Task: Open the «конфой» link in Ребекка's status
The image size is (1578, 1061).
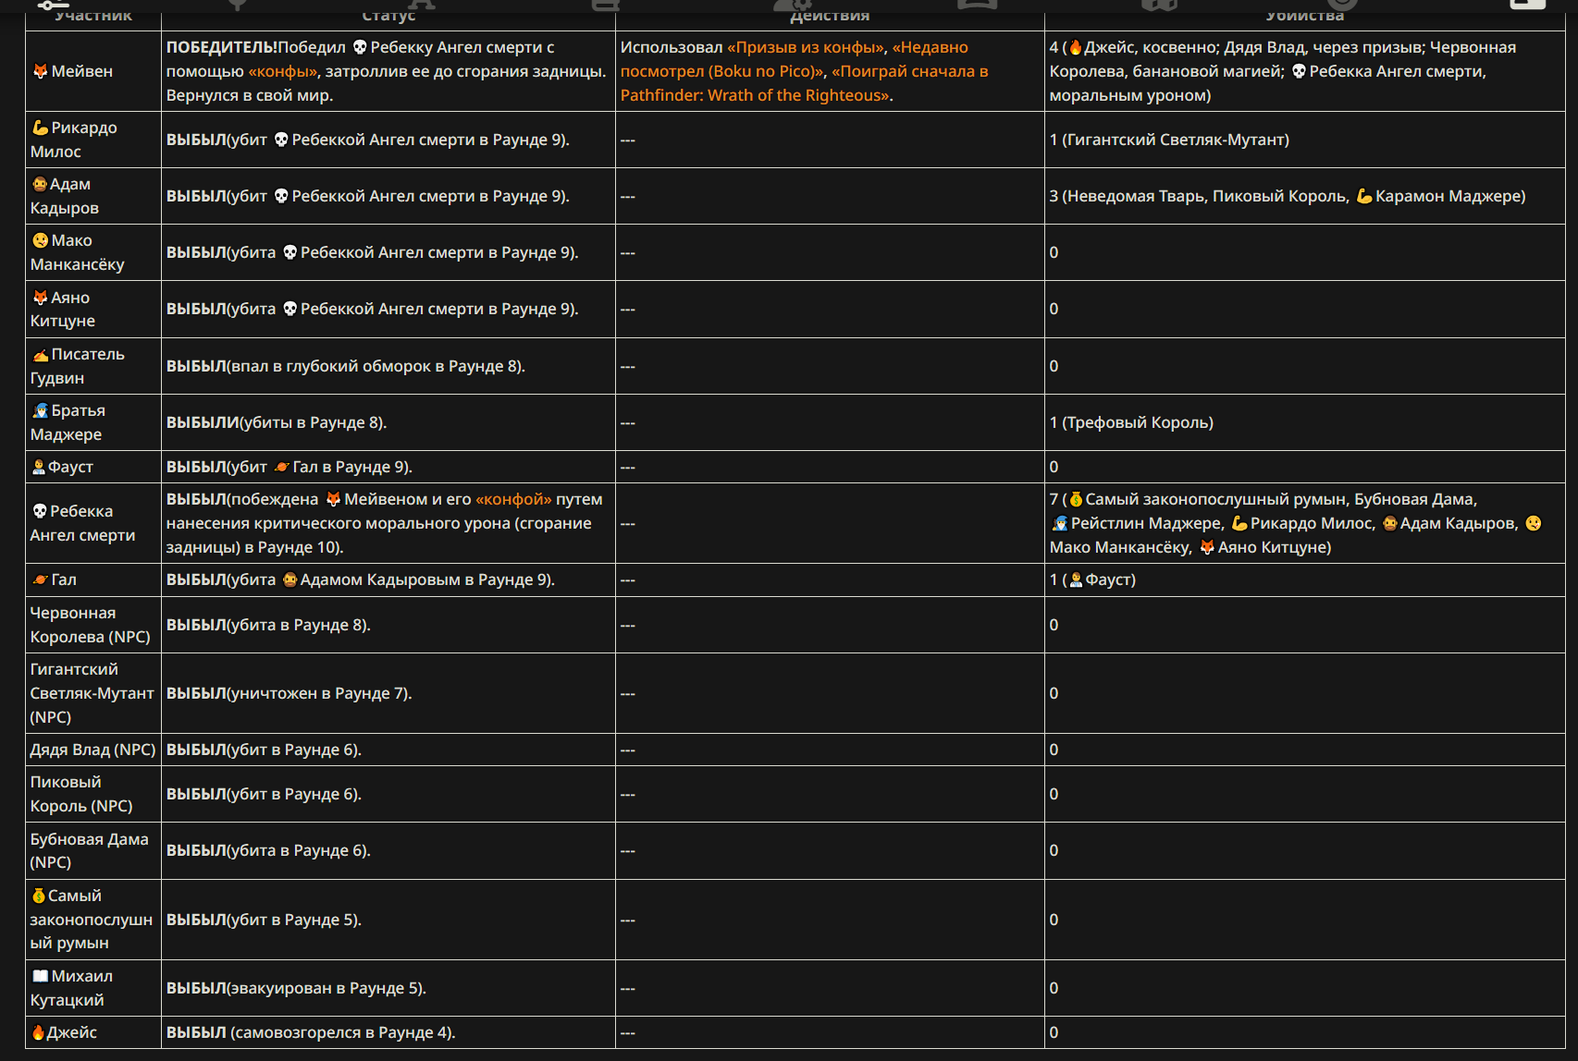Action: coord(513,499)
